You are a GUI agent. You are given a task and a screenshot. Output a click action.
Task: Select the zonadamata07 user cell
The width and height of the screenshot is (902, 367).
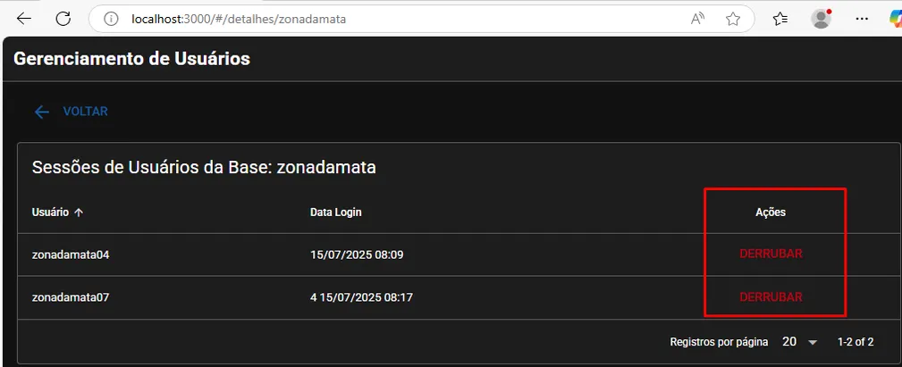71,297
